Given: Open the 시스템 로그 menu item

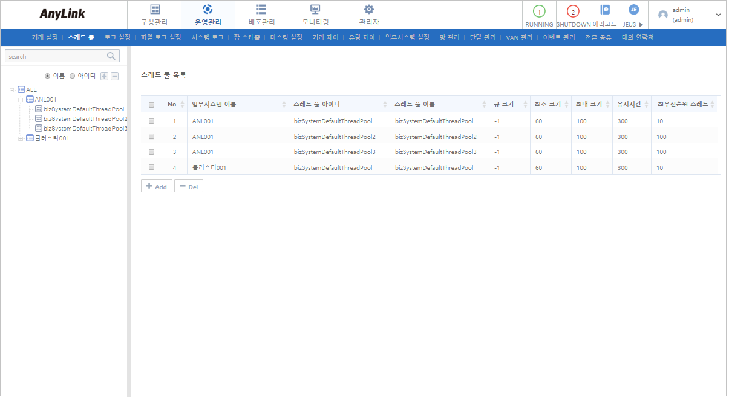Looking at the screenshot, I should [208, 37].
